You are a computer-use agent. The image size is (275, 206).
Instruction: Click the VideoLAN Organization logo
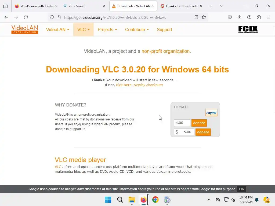(x=25, y=30)
